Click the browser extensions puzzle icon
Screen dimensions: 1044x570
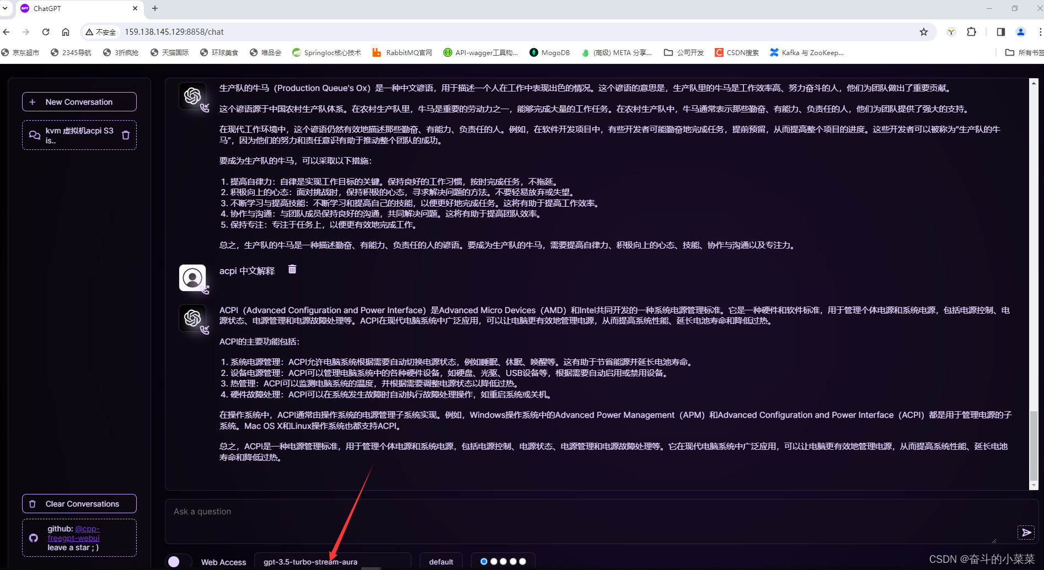(x=972, y=32)
